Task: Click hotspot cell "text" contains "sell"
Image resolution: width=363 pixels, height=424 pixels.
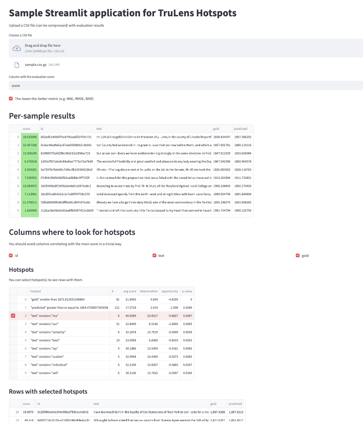Action: (x=69, y=373)
